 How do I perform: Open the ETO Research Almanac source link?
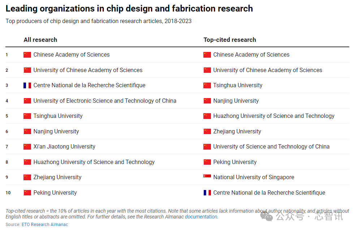(45, 224)
